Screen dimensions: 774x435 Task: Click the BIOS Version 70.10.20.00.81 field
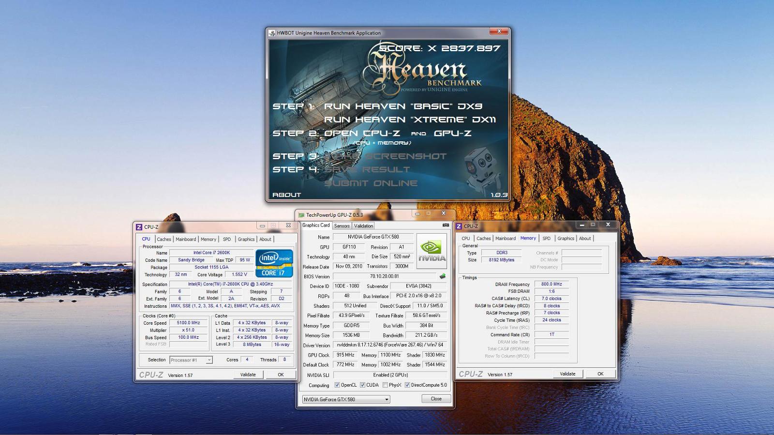point(385,276)
